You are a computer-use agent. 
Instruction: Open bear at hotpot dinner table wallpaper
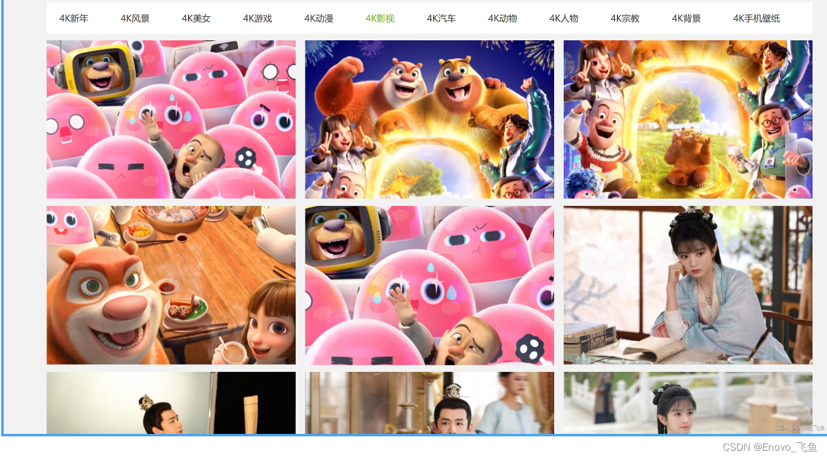[171, 285]
